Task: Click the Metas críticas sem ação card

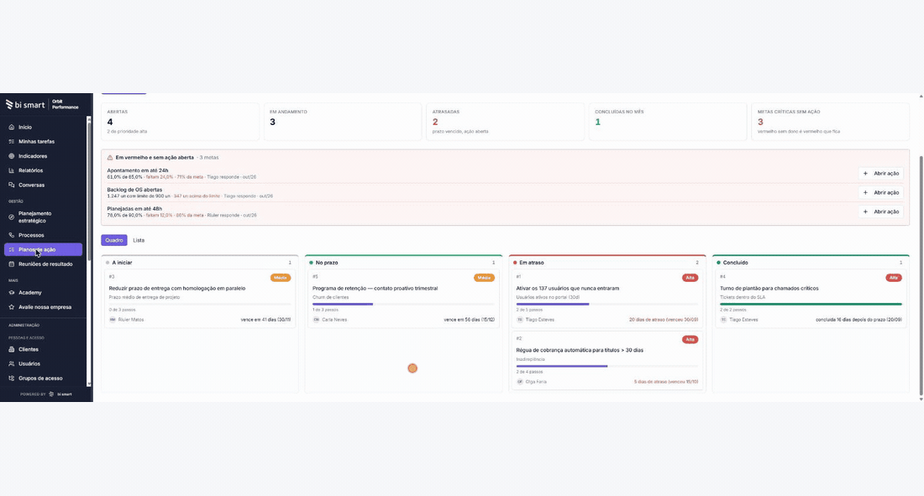Action: point(830,122)
